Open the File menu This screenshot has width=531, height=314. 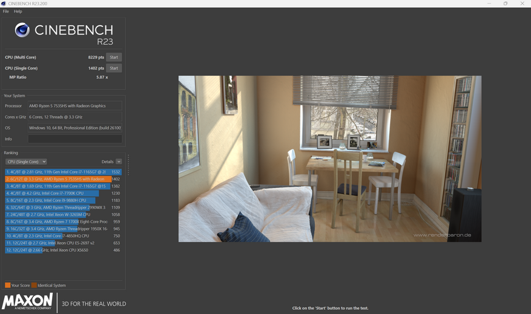tap(6, 11)
